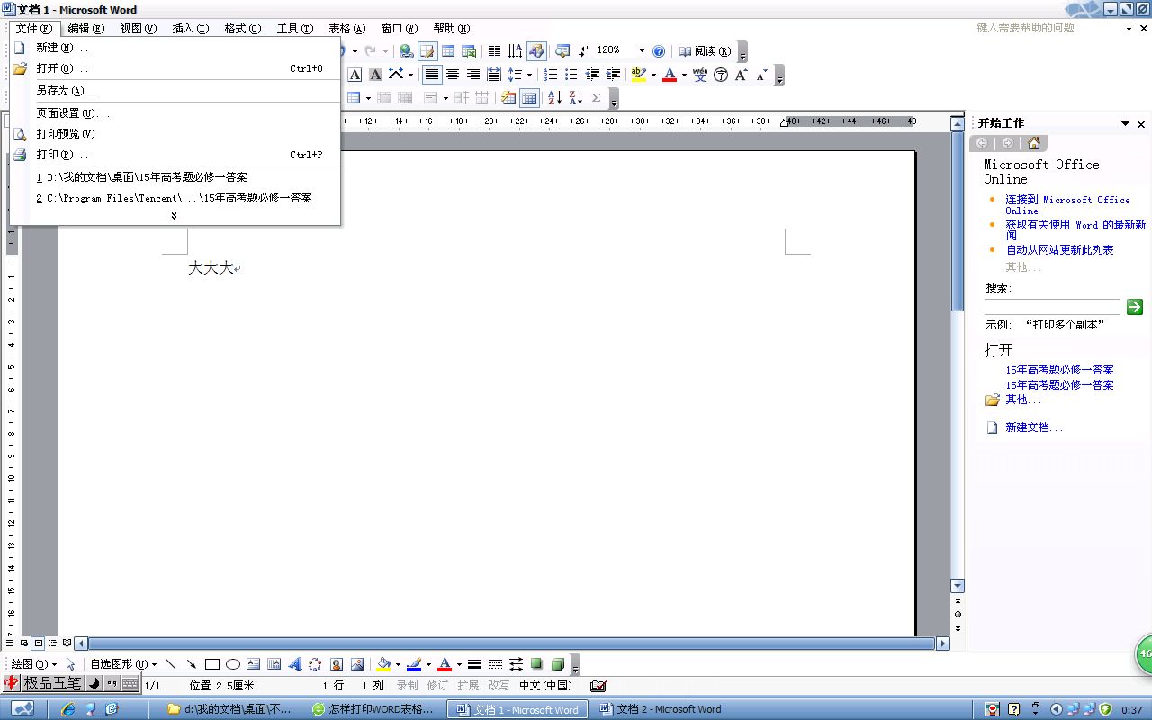Screen dimensions: 1152x720
Task: Open recent file from D:\我的文档\桌面
Action: (175, 177)
